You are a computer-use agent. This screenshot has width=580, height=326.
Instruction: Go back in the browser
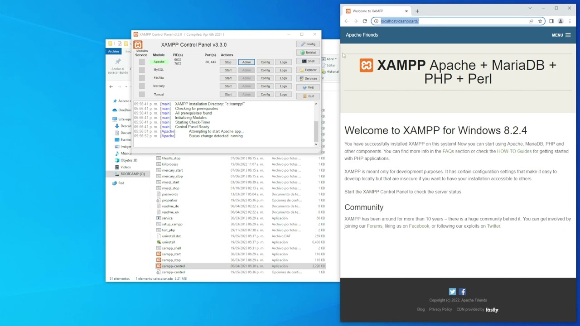pos(347,21)
